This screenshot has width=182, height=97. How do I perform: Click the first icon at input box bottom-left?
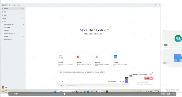click(59, 81)
